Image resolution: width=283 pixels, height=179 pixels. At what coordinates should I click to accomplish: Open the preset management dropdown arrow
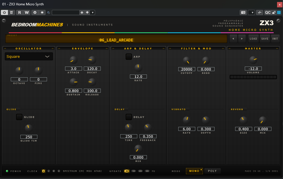coord(93,12)
